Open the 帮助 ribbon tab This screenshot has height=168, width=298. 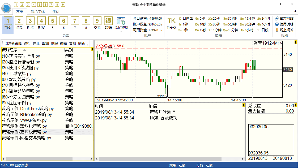coord(56,11)
